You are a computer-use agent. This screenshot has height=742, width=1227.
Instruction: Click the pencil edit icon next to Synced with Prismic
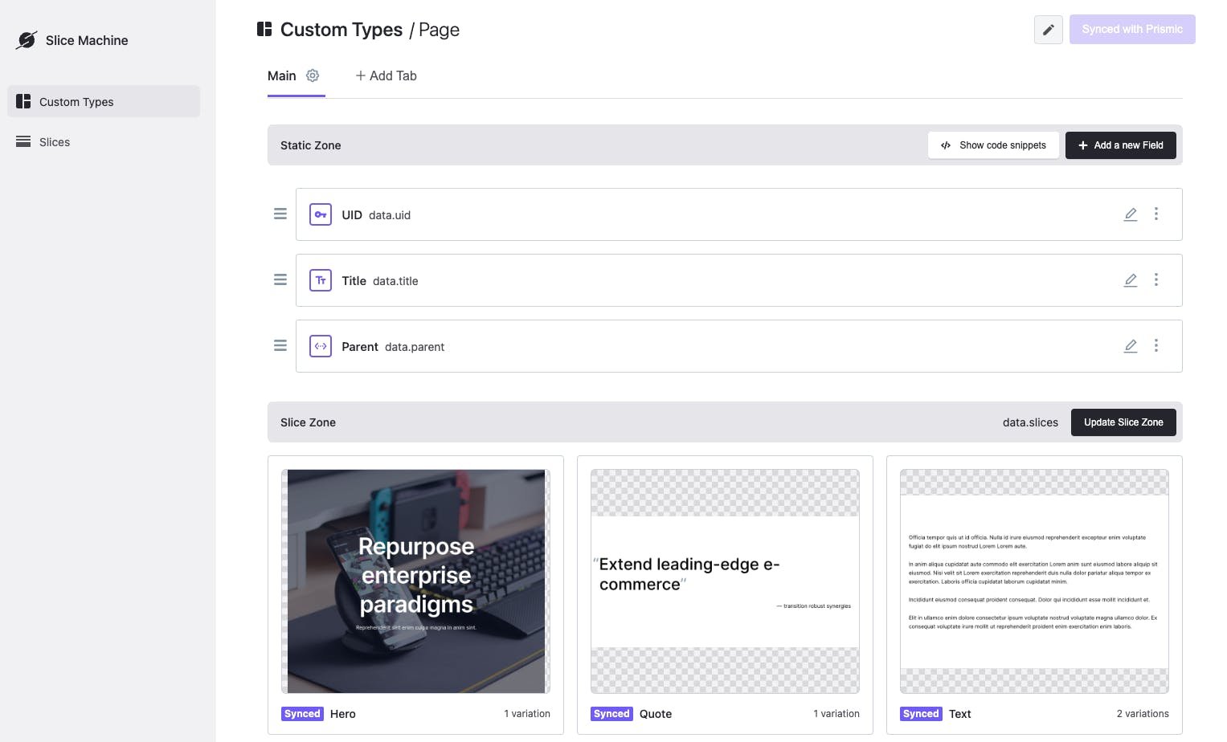(1048, 29)
